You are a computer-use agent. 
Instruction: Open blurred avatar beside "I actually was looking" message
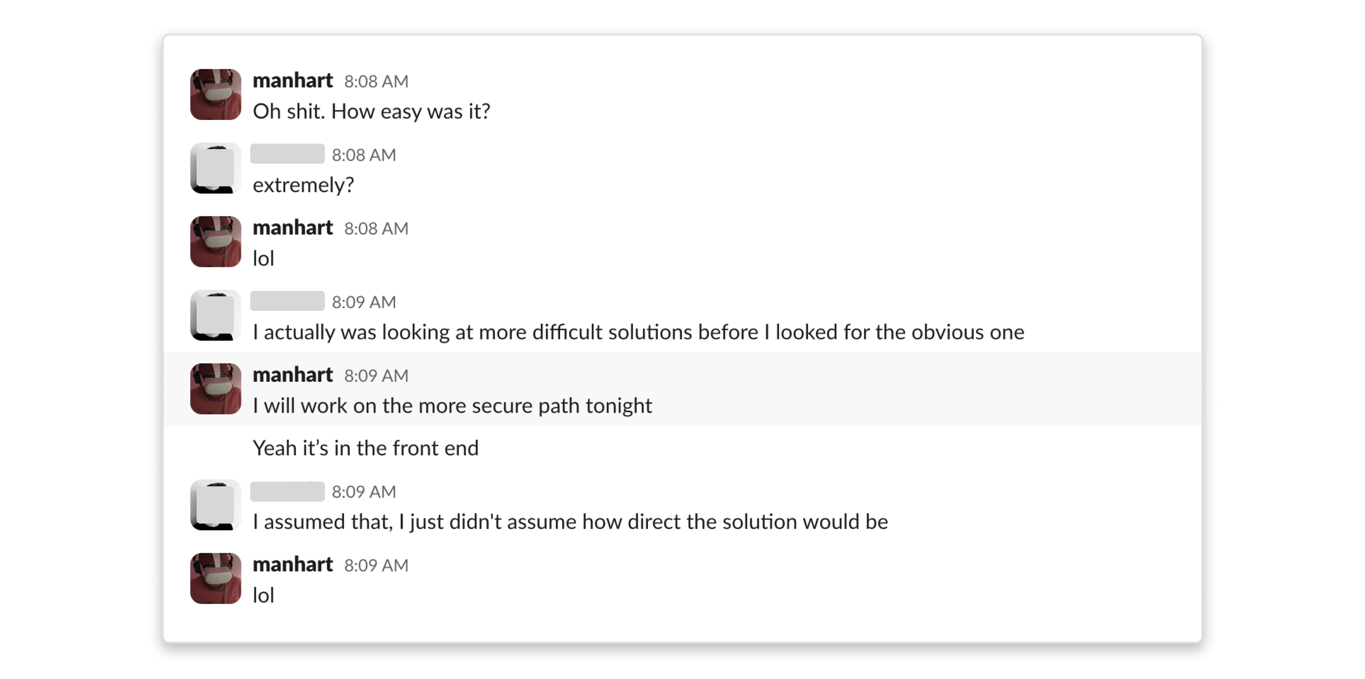(x=216, y=315)
